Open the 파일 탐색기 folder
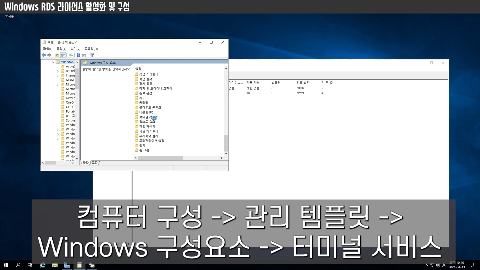 [145, 126]
